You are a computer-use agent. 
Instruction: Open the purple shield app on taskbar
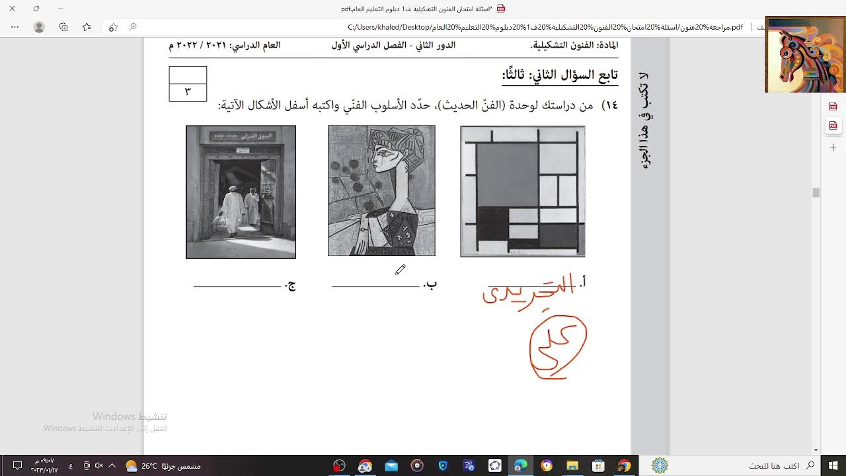pyautogui.click(x=547, y=465)
